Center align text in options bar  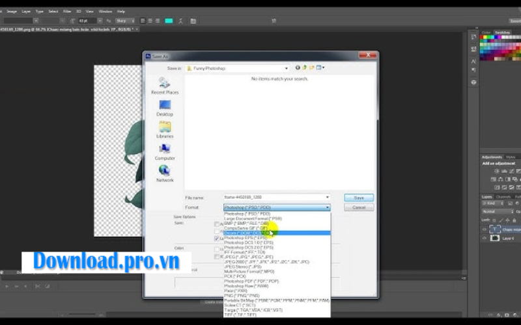(x=150, y=21)
